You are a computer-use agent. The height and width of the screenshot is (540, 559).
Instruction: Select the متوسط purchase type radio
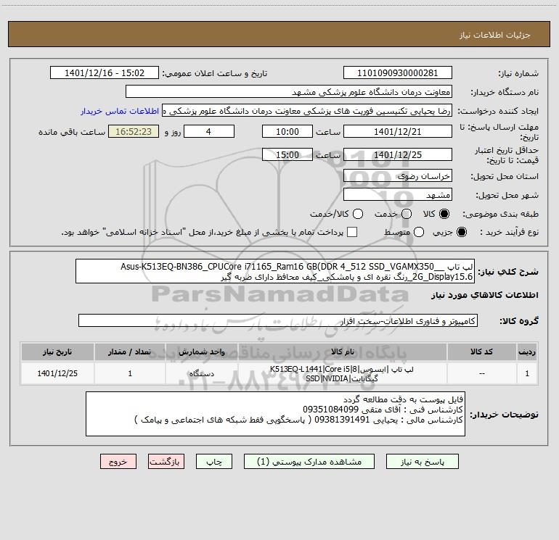pyautogui.click(x=419, y=232)
